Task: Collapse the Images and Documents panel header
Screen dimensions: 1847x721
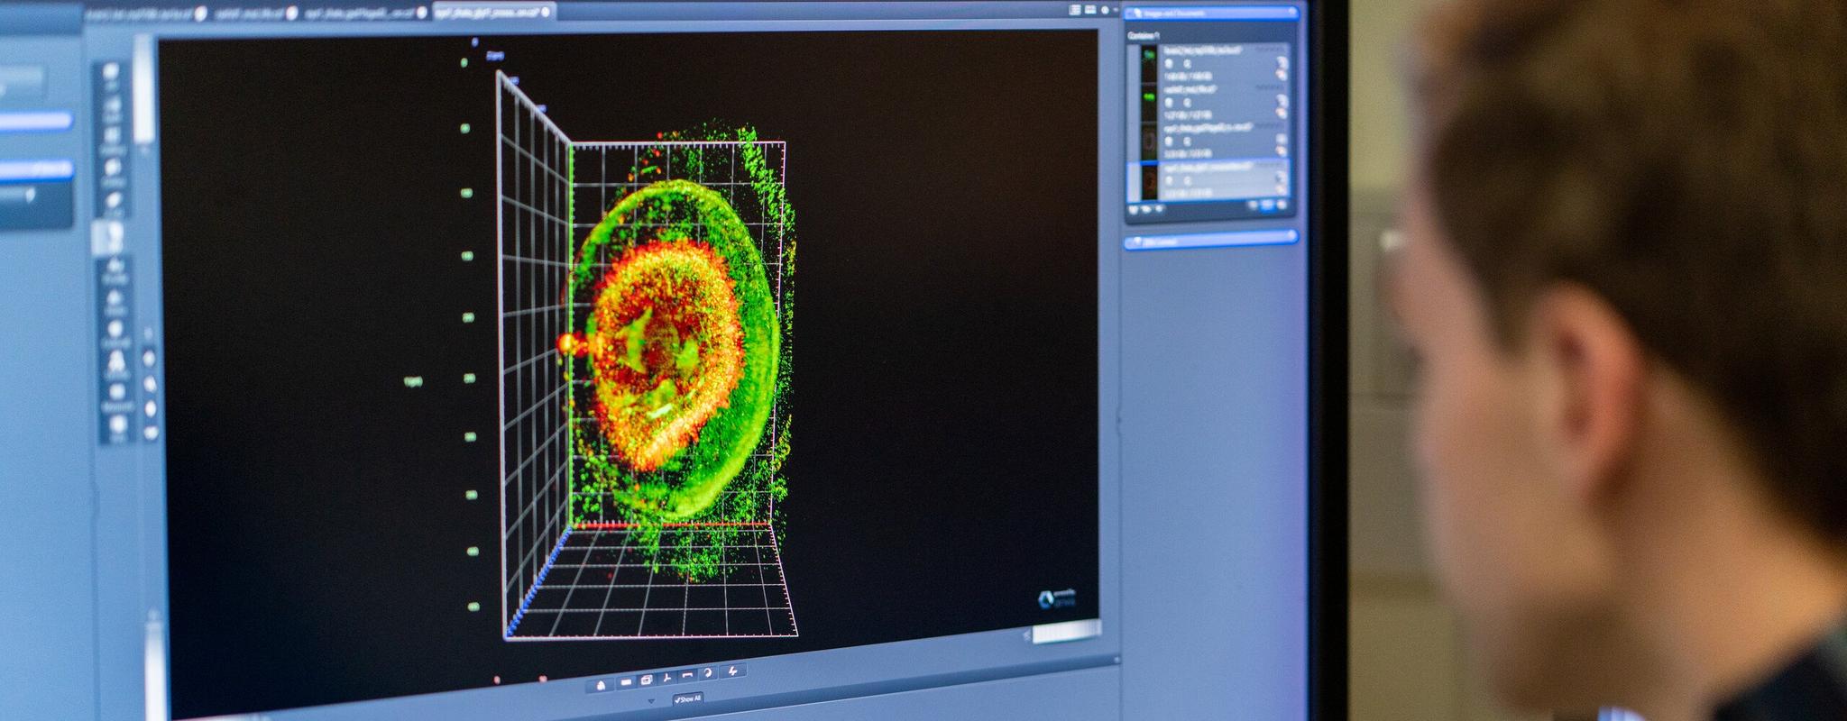Action: point(1211,13)
